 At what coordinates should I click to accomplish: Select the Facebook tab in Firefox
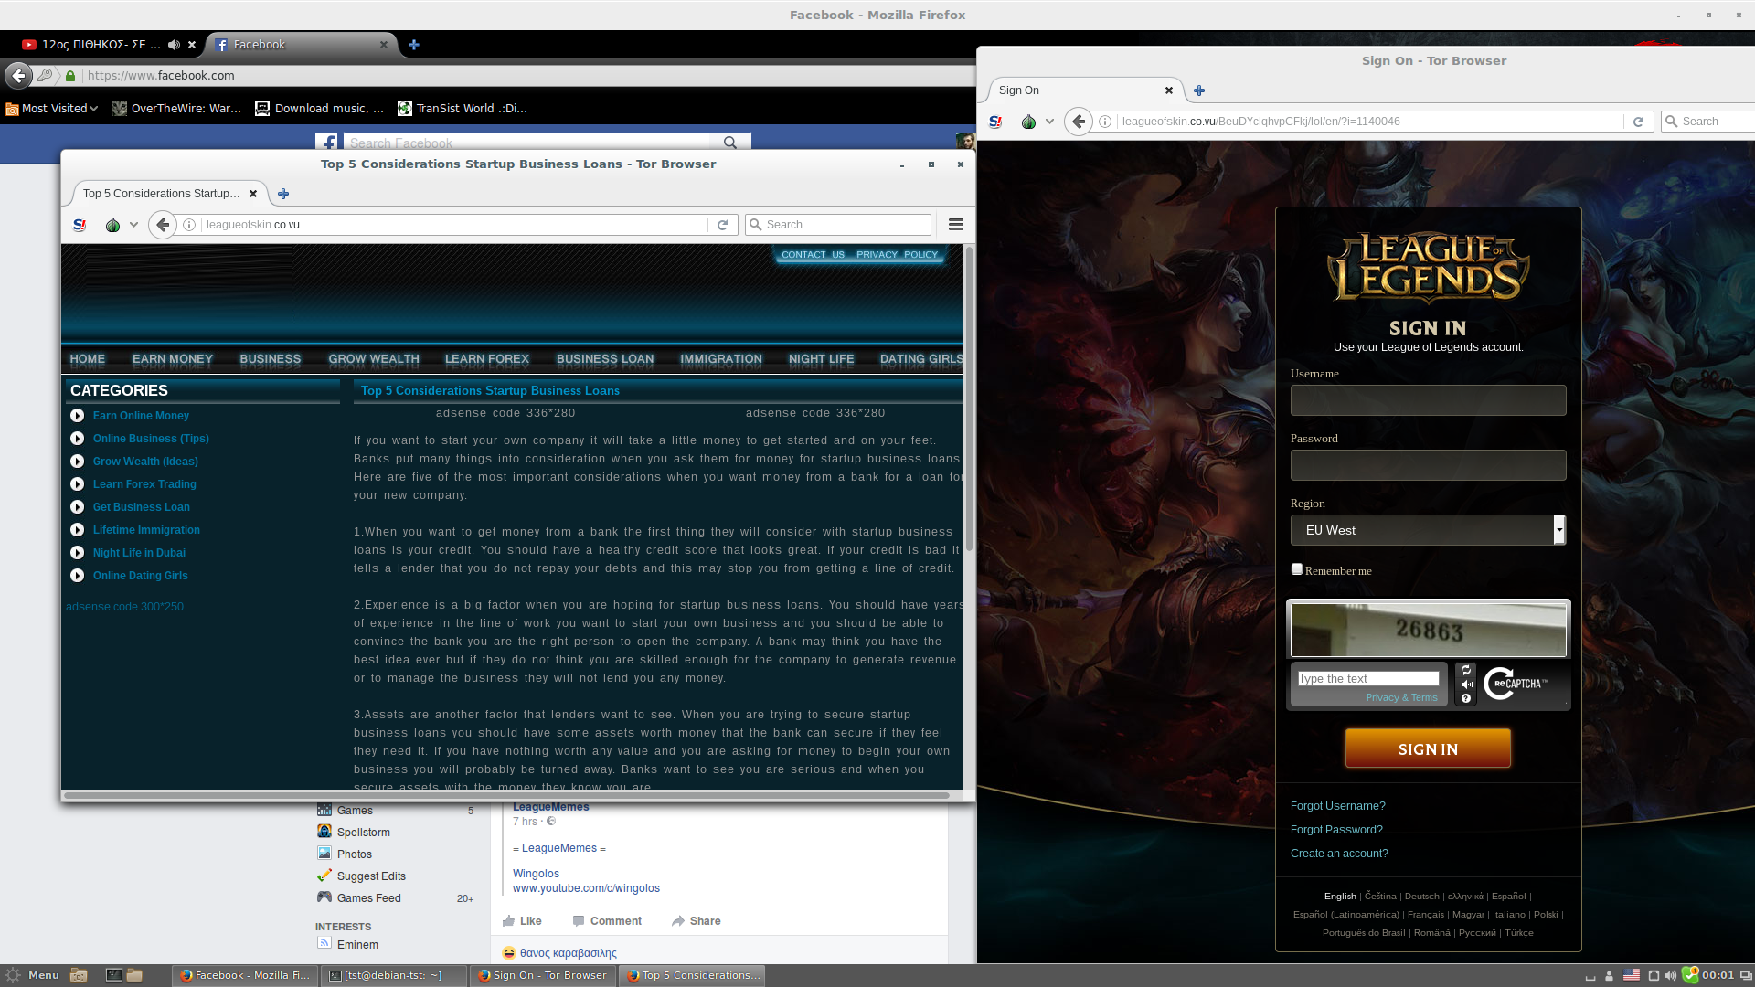point(302,45)
